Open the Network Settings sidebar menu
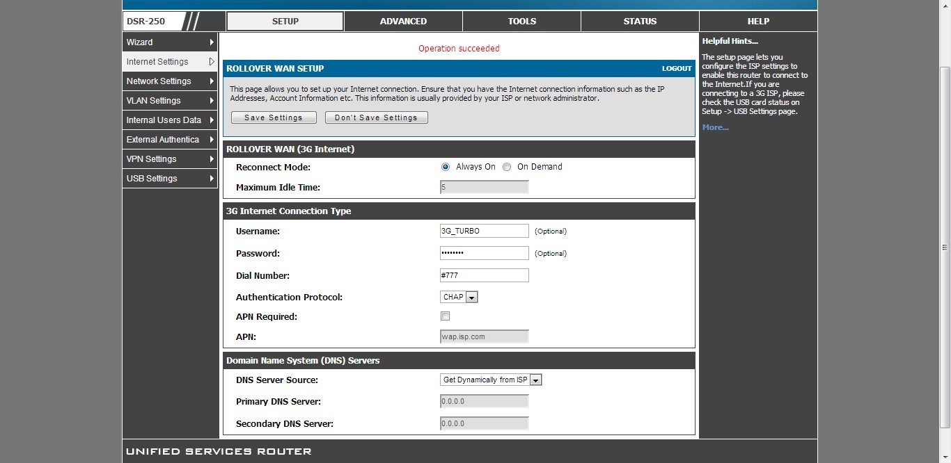Image resolution: width=951 pixels, height=463 pixels. (159, 81)
